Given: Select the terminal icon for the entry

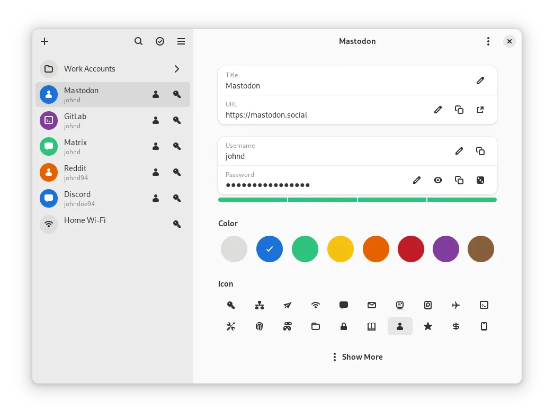Looking at the screenshot, I should coord(484,305).
